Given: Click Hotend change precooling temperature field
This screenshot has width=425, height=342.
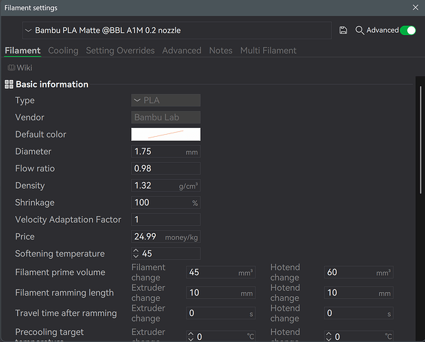Looking at the screenshot, I should 359,337.
